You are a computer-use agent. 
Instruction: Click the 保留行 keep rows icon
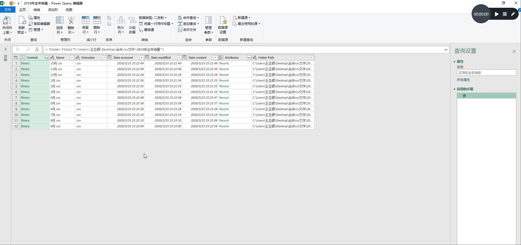click(85, 20)
